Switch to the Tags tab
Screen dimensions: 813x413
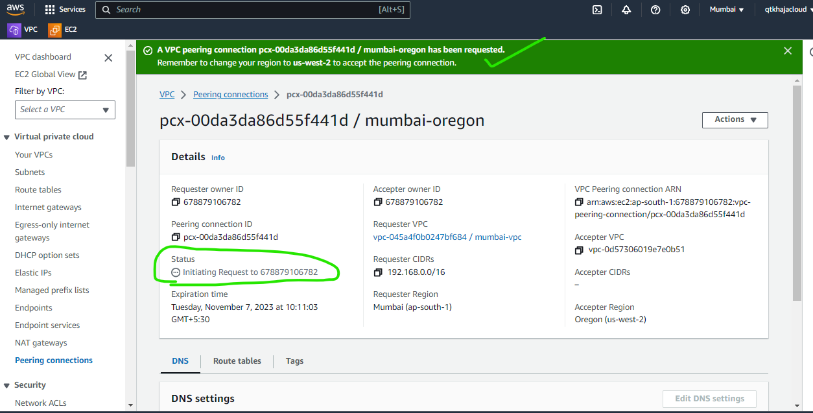tap(294, 361)
